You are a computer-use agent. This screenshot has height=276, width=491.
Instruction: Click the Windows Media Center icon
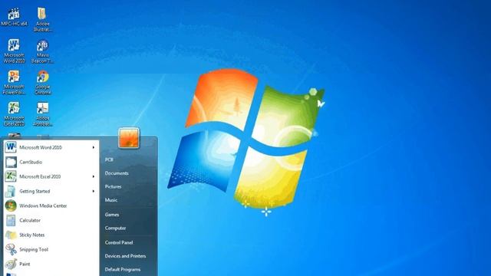click(x=11, y=205)
